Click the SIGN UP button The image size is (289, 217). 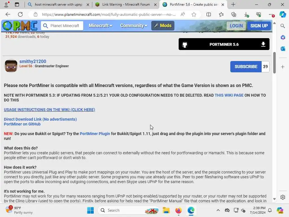click(259, 26)
